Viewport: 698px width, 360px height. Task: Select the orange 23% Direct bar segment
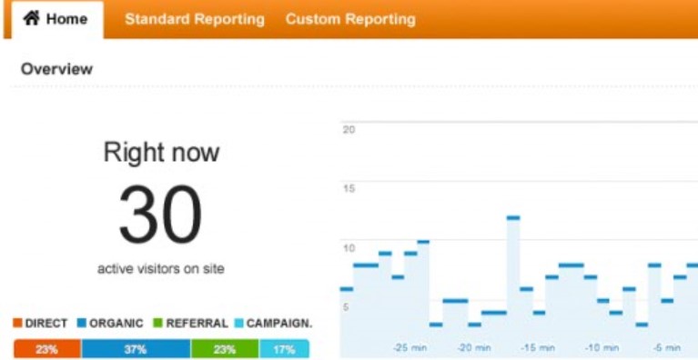pos(47,349)
